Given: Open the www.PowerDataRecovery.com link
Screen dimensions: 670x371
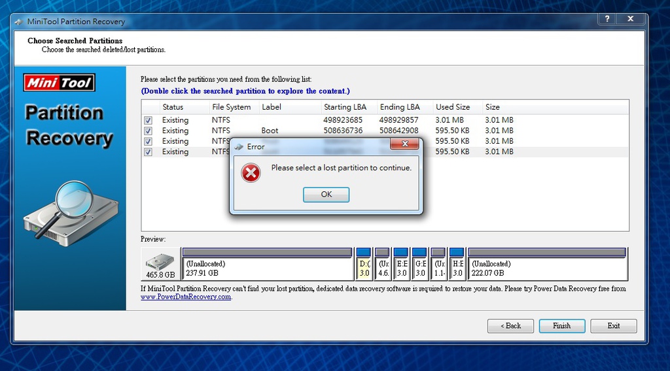Looking at the screenshot, I should click(186, 297).
